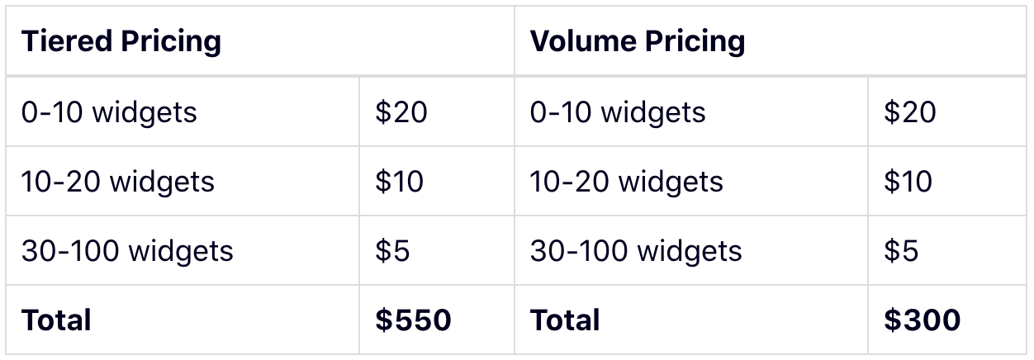Click the $5 price under Tiered Pricing

click(393, 251)
